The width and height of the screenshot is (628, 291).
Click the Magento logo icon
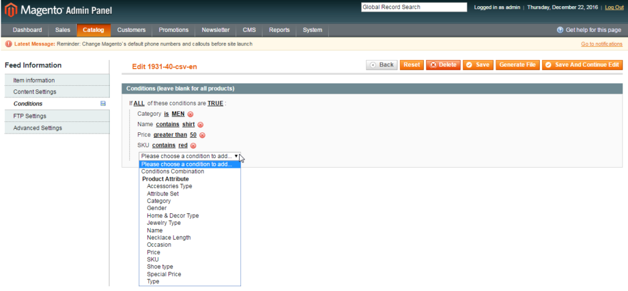coord(11,9)
